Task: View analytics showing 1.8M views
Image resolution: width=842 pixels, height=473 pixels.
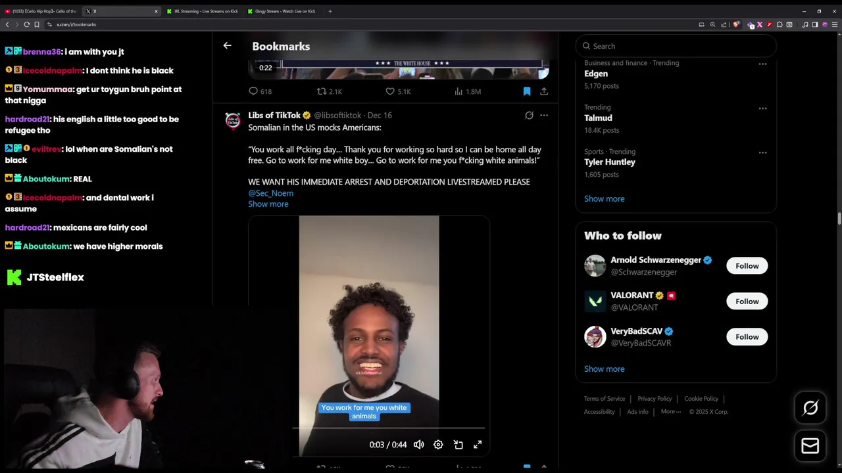Action: 468,91
